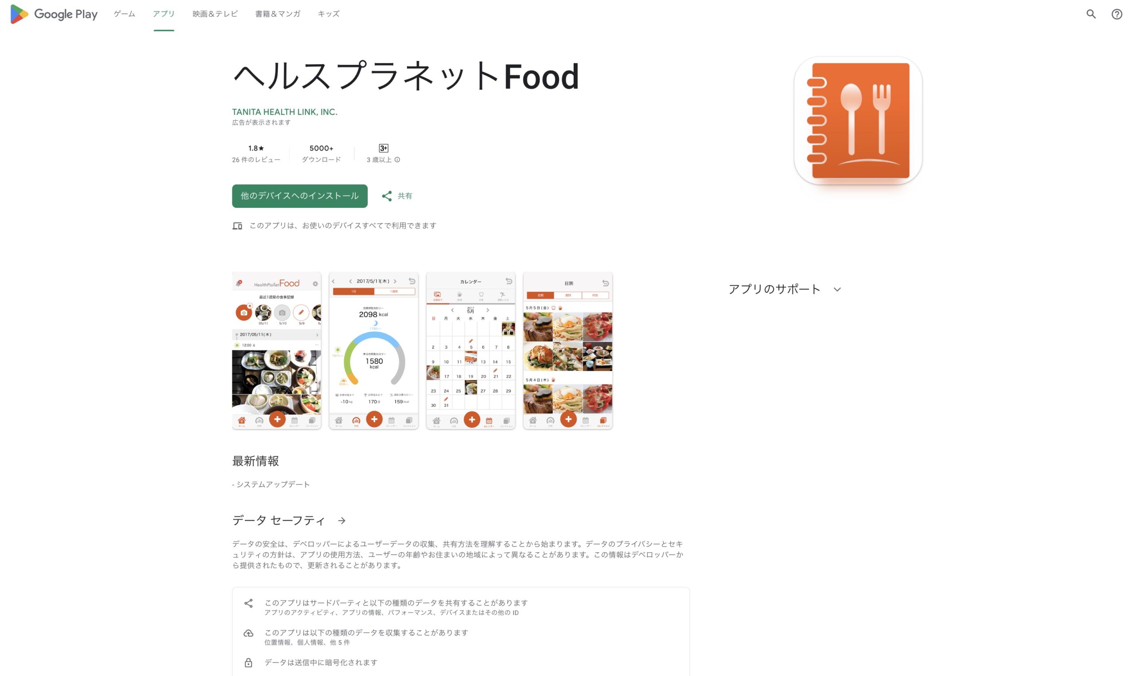Go to the 書籍＆マンガ tab
The image size is (1133, 676).
coord(277,14)
